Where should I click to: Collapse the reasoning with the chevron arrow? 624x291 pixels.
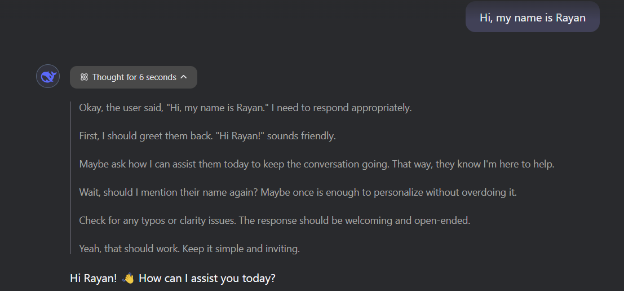184,77
